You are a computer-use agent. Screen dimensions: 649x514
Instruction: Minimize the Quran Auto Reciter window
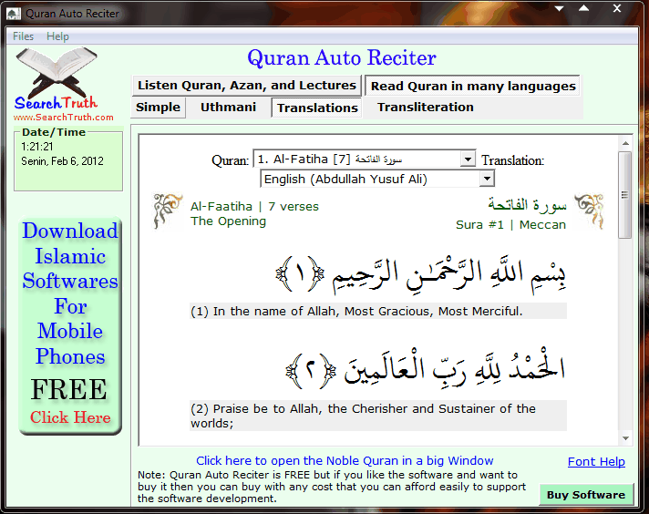[x=559, y=8]
